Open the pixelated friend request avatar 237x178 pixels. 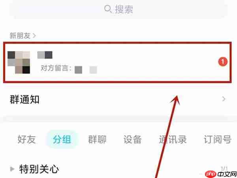19,62
